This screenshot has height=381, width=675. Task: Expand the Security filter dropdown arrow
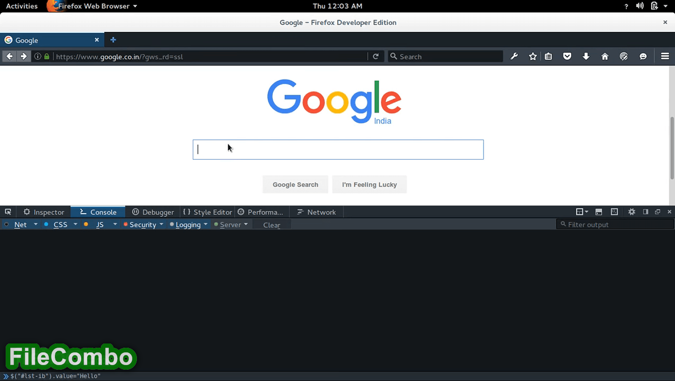(x=161, y=224)
